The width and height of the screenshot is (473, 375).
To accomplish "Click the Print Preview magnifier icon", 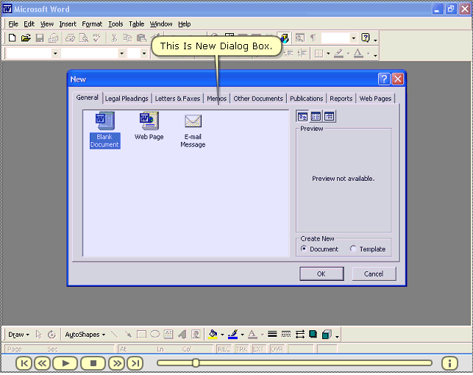I will (84, 38).
